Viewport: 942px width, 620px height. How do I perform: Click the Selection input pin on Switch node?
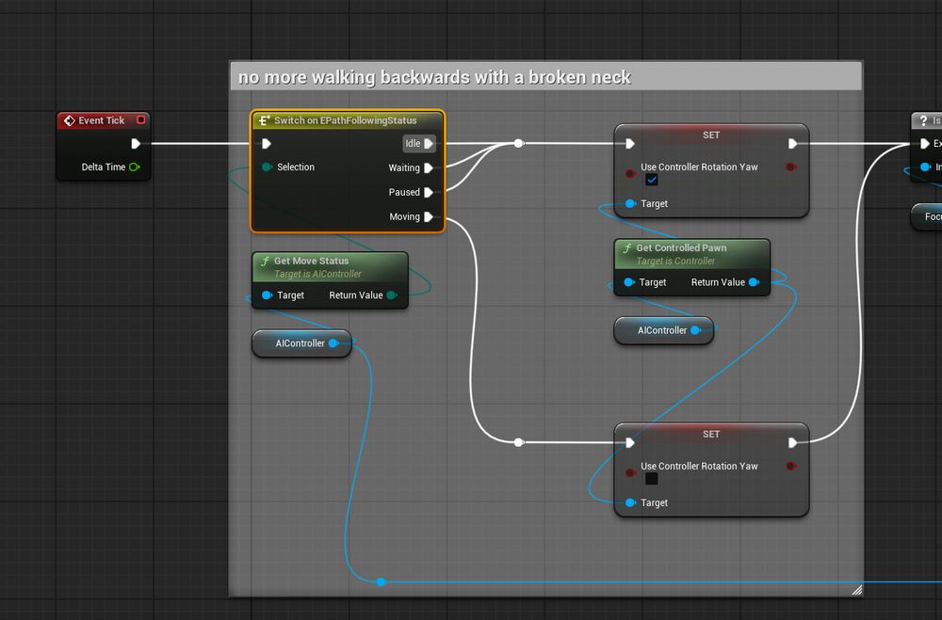[x=268, y=167]
